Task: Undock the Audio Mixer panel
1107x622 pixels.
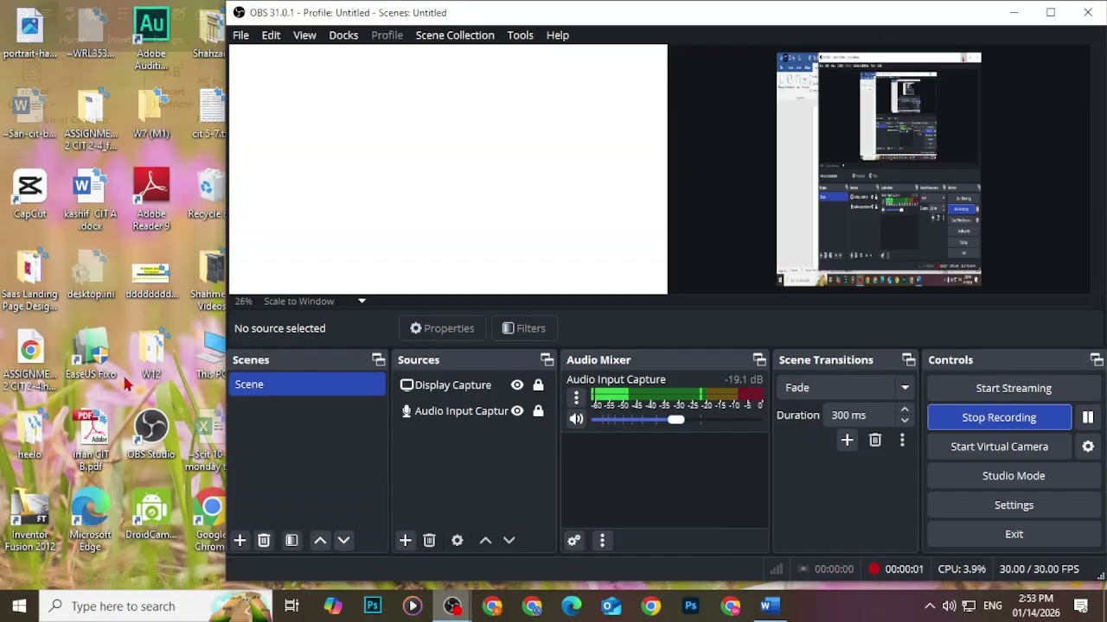Action: pos(758,359)
